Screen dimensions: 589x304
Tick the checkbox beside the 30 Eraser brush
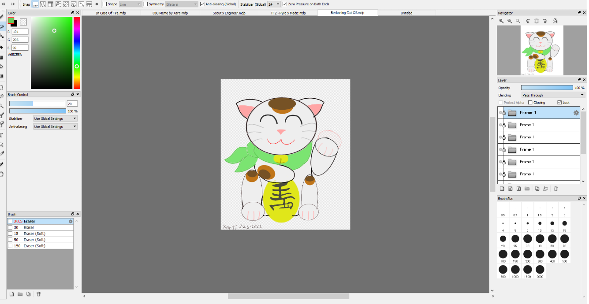pyautogui.click(x=10, y=227)
